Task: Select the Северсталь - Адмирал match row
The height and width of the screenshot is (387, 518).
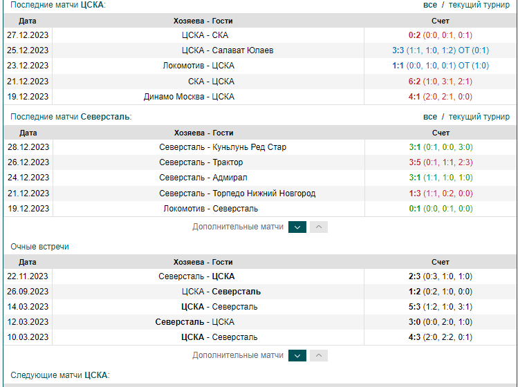Action: pos(260,178)
